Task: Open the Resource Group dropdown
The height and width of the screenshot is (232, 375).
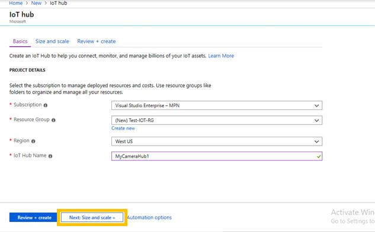Action: click(217, 120)
